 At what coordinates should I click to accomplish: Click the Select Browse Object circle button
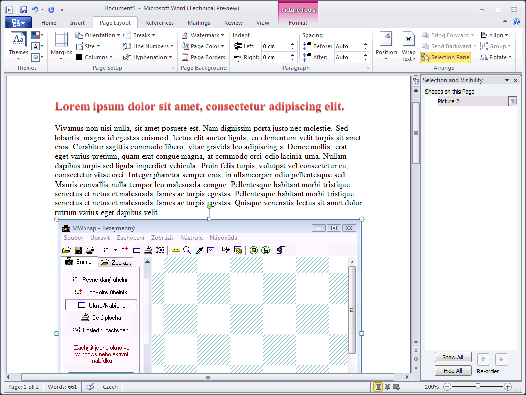[416, 359]
